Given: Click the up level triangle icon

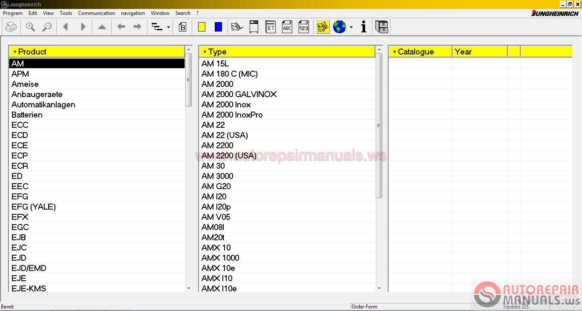Looking at the screenshot, I should click(x=102, y=27).
